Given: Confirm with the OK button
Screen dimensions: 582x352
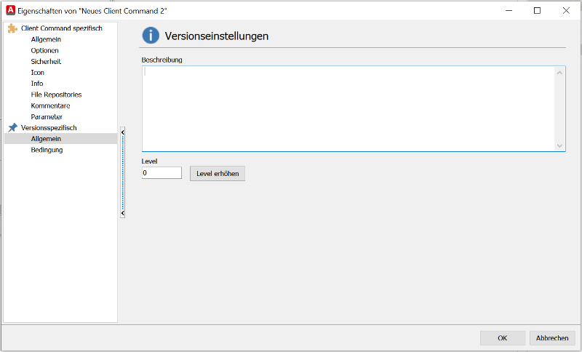Looking at the screenshot, I should click(503, 338).
